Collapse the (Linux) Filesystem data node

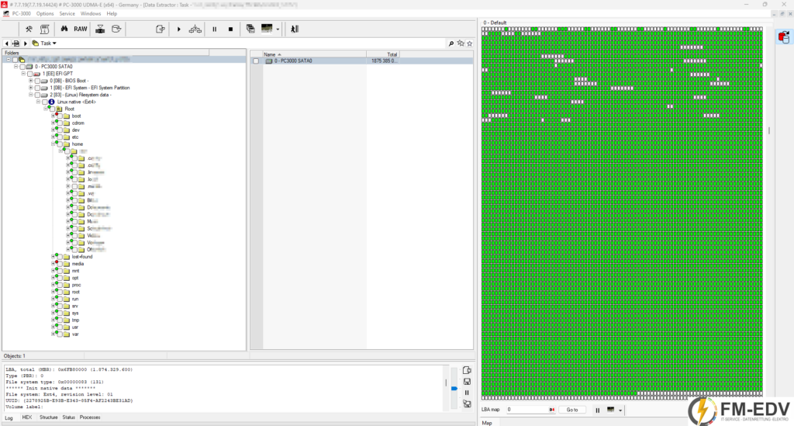tap(30, 95)
